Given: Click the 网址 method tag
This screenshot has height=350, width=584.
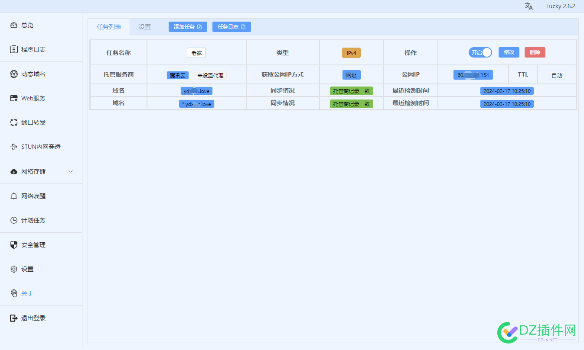Looking at the screenshot, I should 351,75.
